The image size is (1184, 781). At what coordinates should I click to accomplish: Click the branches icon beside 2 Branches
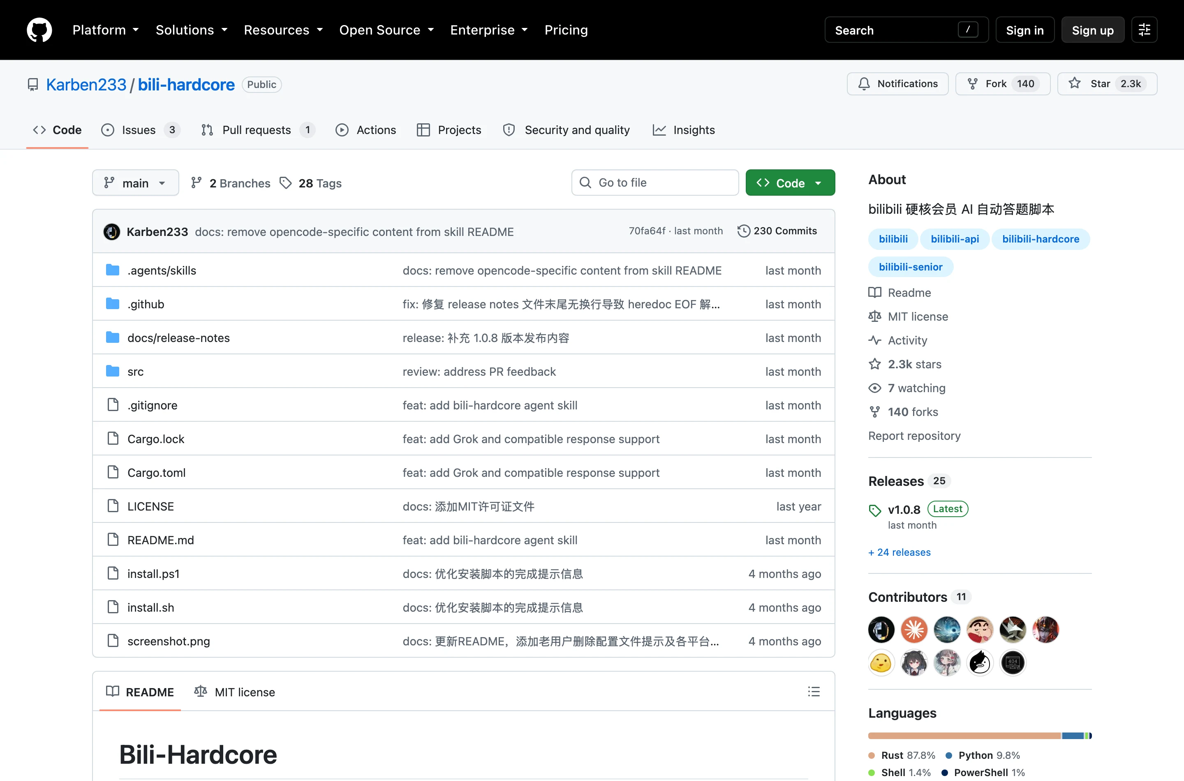point(196,183)
